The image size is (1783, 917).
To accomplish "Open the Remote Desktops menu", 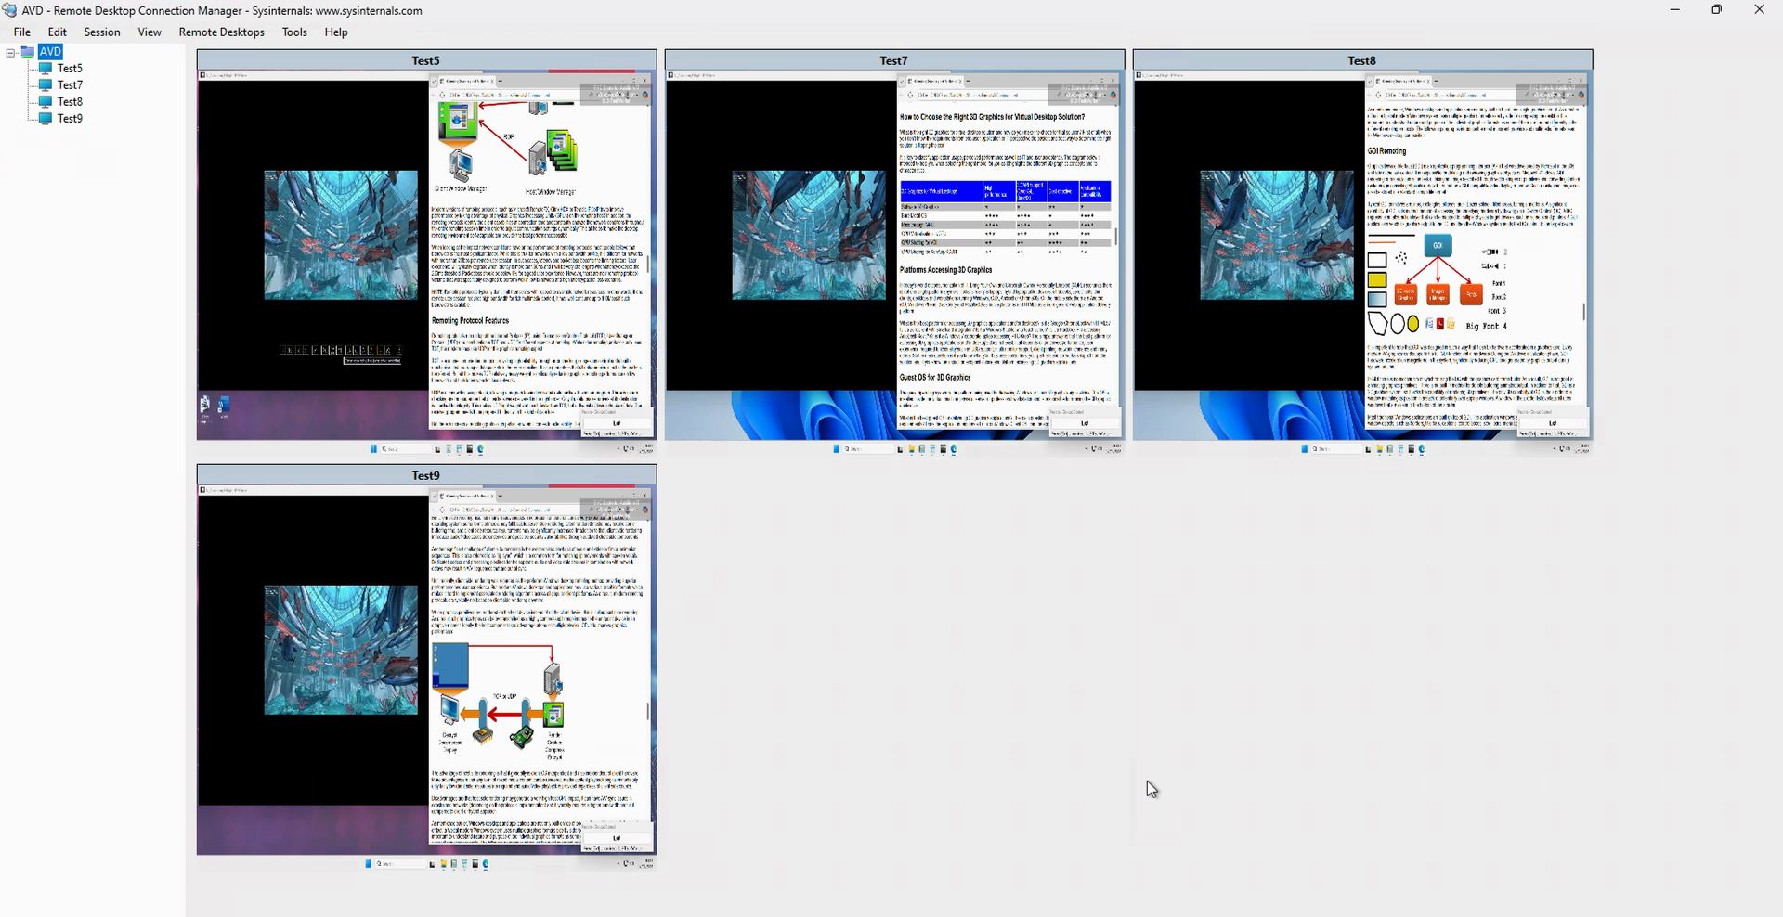I will [x=222, y=32].
